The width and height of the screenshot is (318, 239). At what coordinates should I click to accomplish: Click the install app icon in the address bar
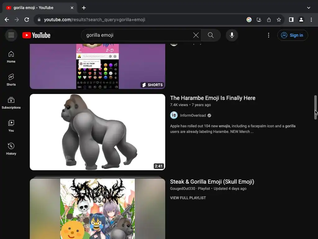tap(259, 20)
